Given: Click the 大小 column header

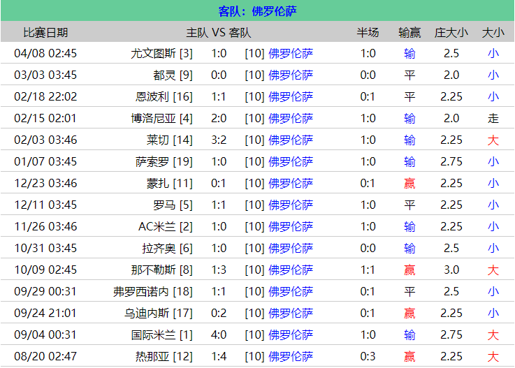Looking at the screenshot, I should point(493,33).
